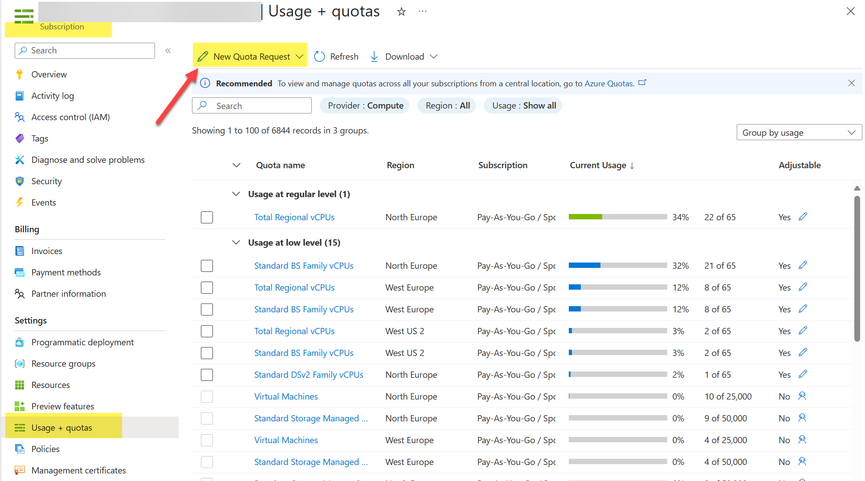Tick the checkbox for Total Regional vCPUs West Europe
Image resolution: width=865 pixels, height=481 pixels.
pyautogui.click(x=207, y=287)
